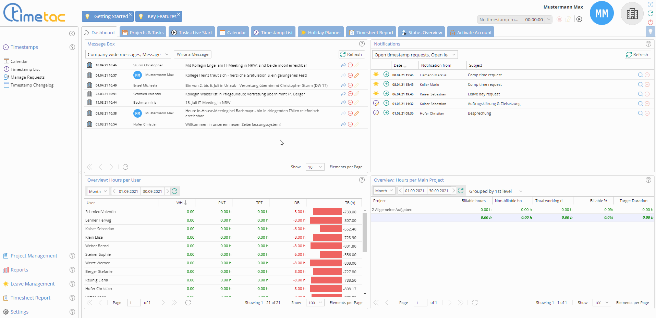
Task: Open the Month period dropdown for users
Action: pyautogui.click(x=97, y=191)
